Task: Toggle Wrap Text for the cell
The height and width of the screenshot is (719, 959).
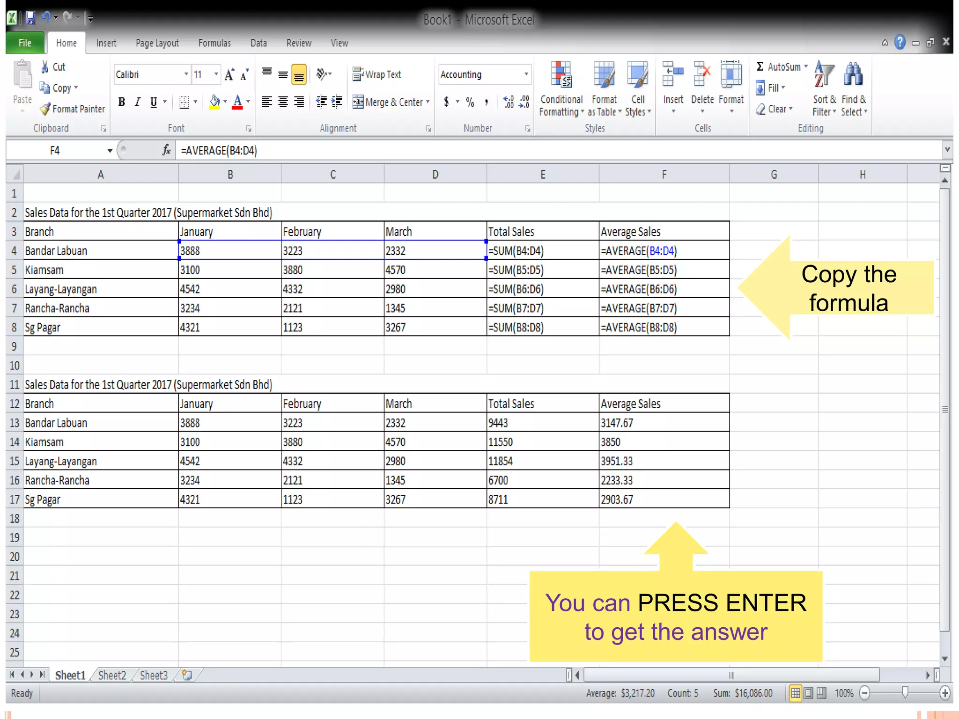Action: [x=377, y=74]
